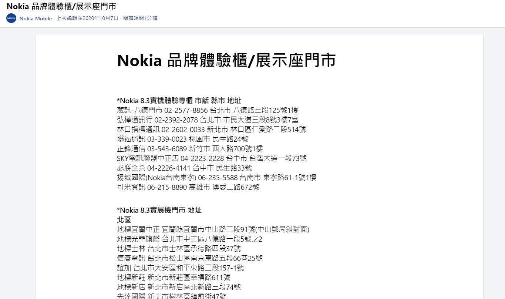Open the Nokia Mobile author link

tap(36, 19)
